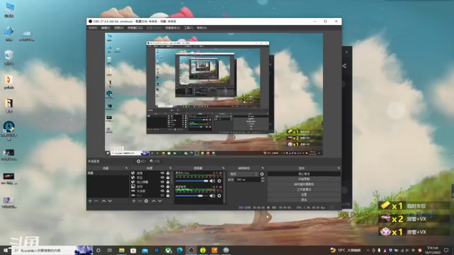Mute the desktop audio channel
454x255 pixels.
[x=212, y=195]
